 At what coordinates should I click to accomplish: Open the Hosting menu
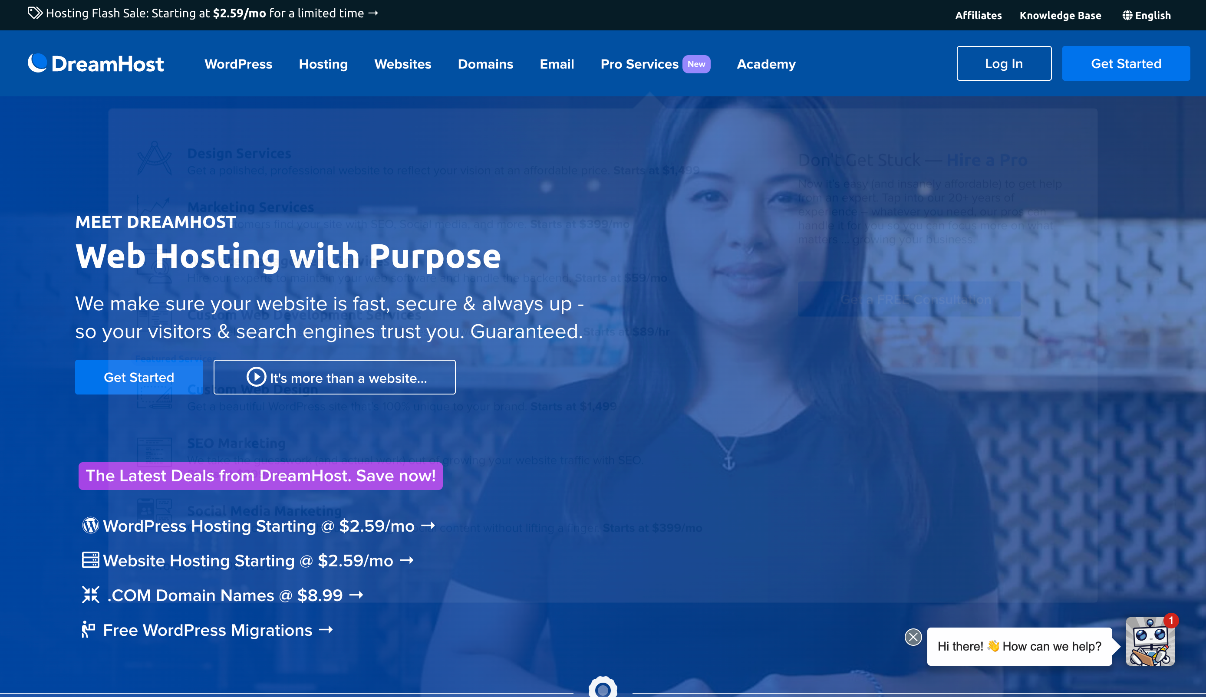tap(323, 64)
